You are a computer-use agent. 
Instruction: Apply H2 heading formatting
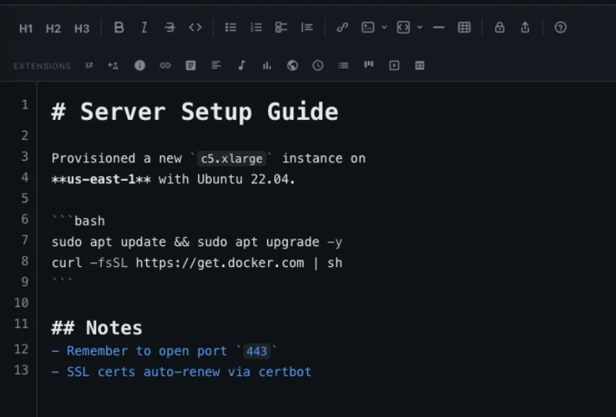[x=53, y=28]
